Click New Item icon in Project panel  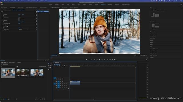(42, 99)
